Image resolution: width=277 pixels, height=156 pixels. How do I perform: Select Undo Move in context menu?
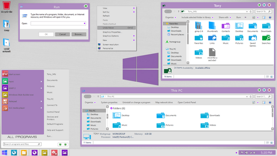pyautogui.click(x=116, y=28)
